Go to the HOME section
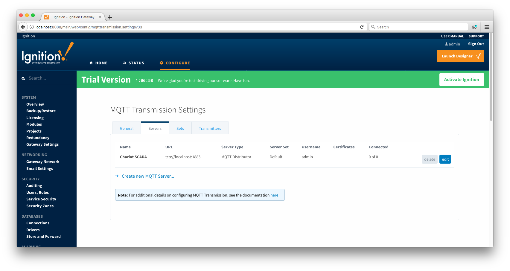510x271 pixels. click(x=98, y=63)
